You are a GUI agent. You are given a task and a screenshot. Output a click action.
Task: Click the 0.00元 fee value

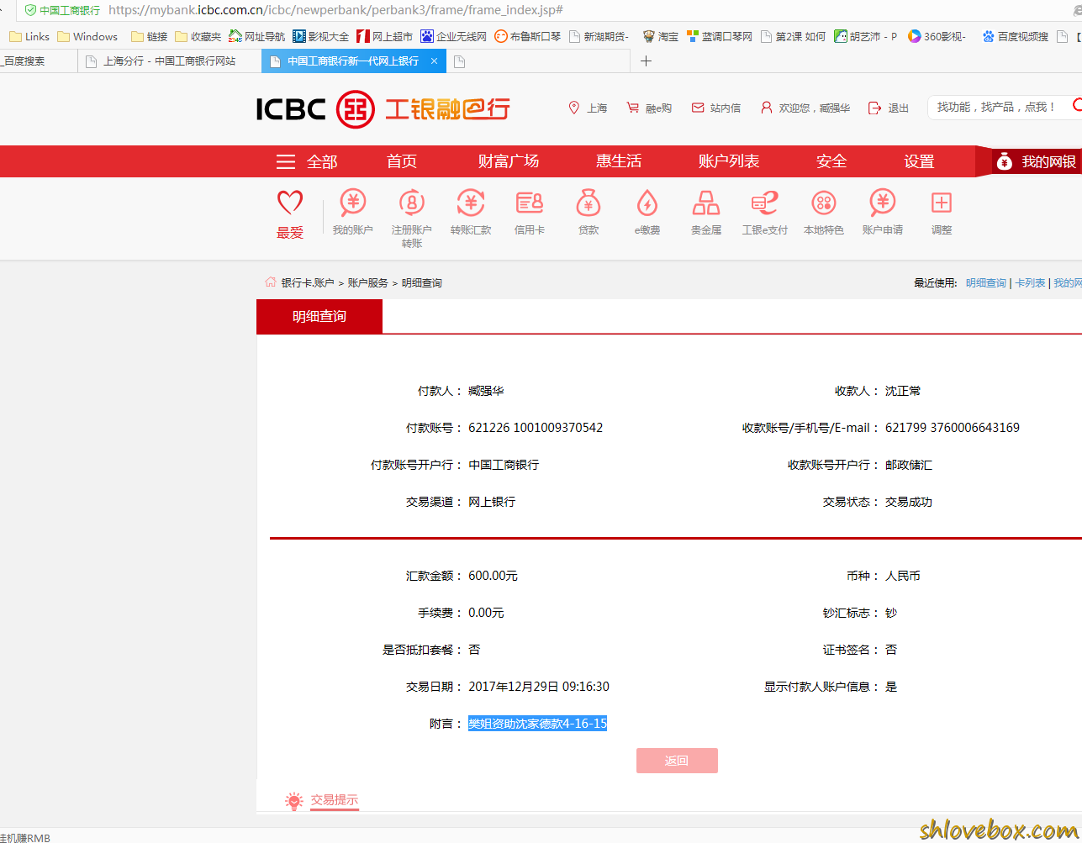point(486,613)
